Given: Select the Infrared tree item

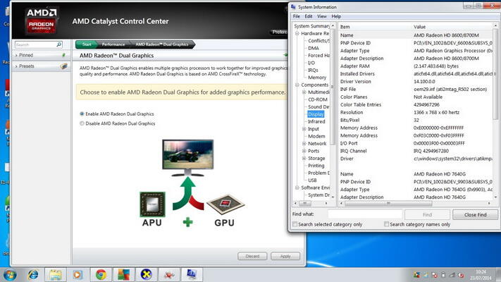Looking at the screenshot, I should pyautogui.click(x=316, y=121).
